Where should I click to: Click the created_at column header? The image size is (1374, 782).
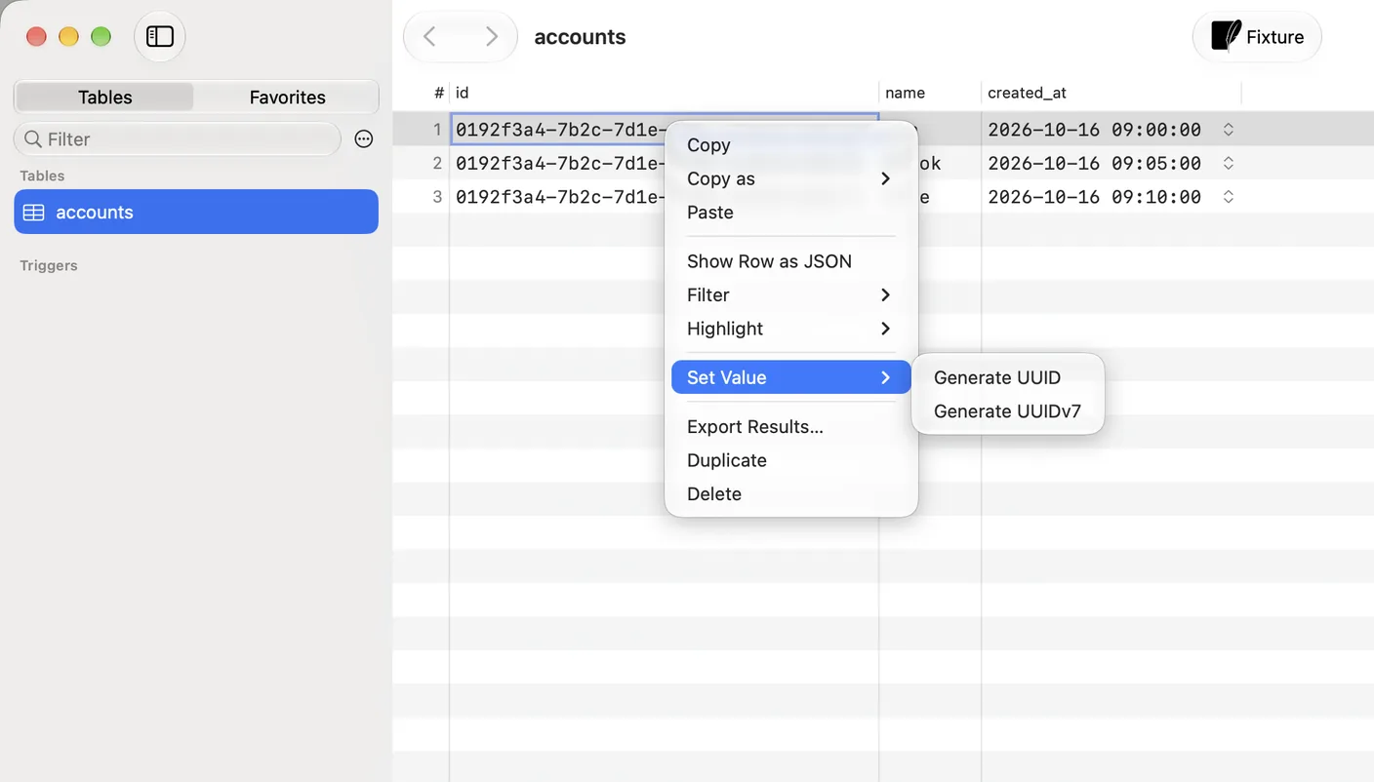(x=1111, y=93)
